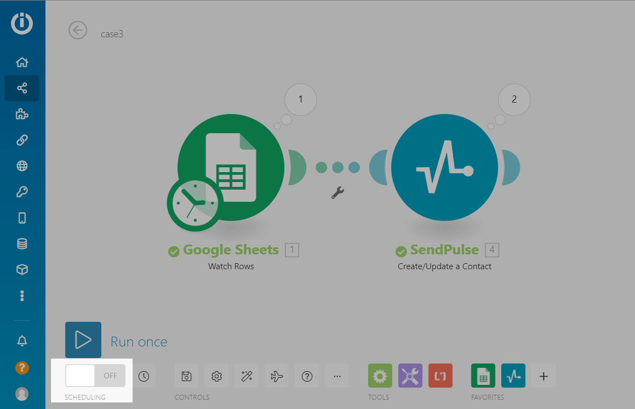Click the Run once label

(139, 342)
